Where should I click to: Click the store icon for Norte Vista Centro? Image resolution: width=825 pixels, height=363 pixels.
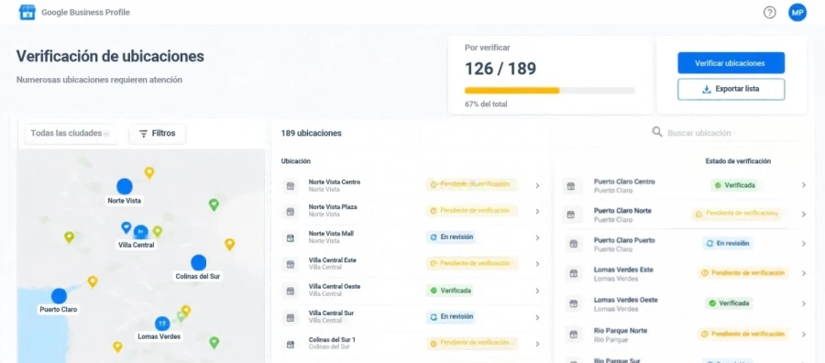[x=290, y=185]
